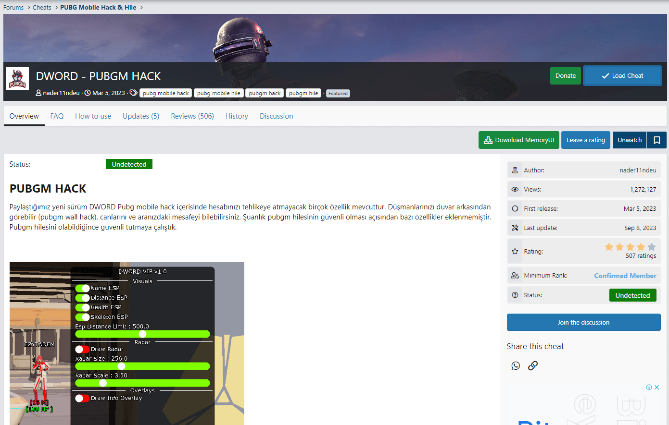Click the Donate button
Viewport: 669px width, 425px height.
(566, 75)
